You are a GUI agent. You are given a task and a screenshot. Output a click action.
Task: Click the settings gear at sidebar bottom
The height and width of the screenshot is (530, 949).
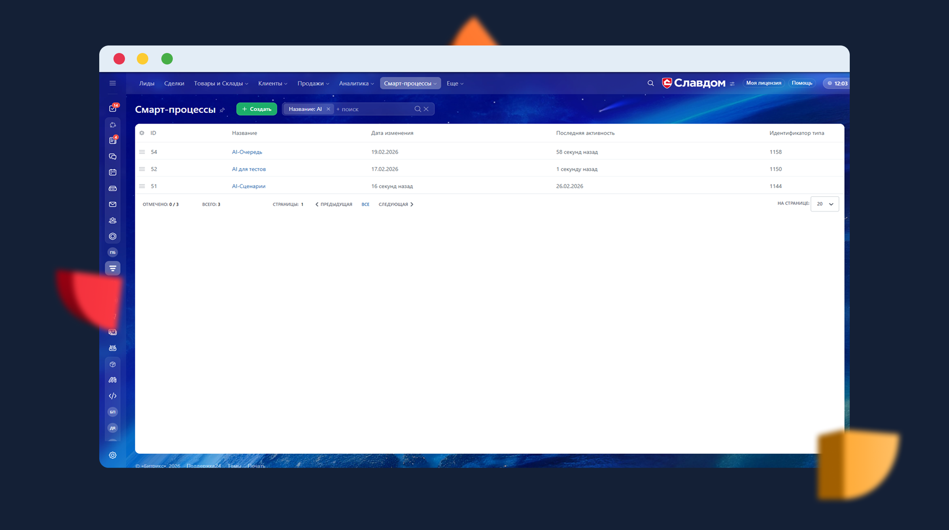tap(113, 455)
